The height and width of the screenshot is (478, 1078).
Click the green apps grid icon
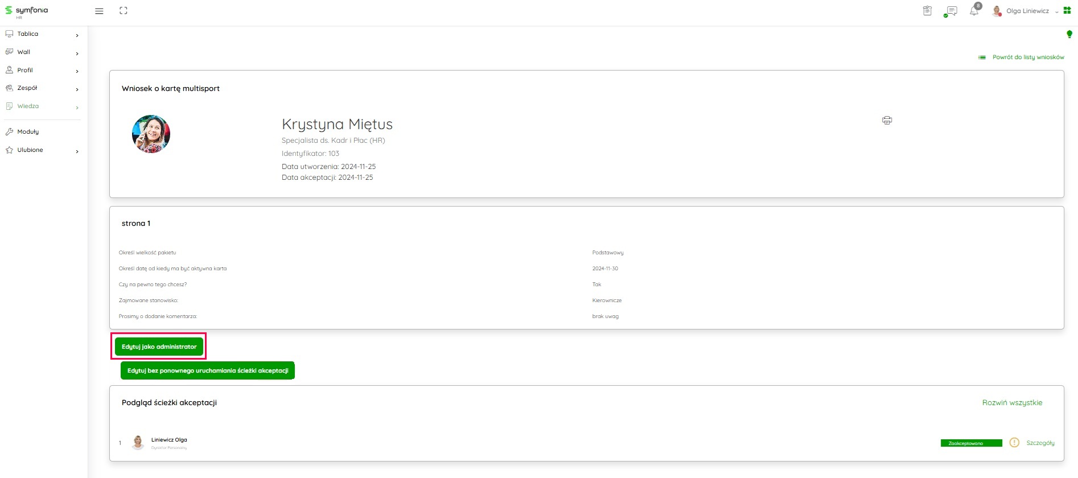tap(1067, 11)
